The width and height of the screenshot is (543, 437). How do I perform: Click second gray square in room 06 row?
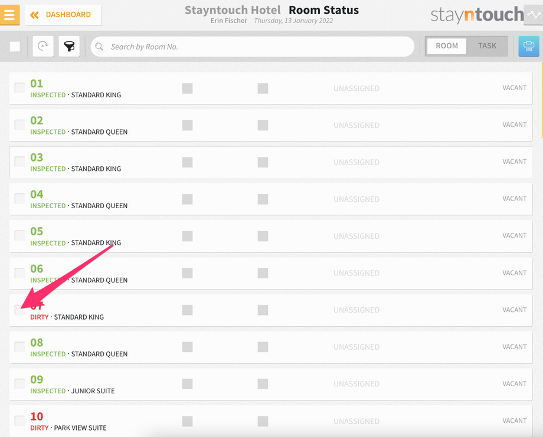click(x=263, y=273)
